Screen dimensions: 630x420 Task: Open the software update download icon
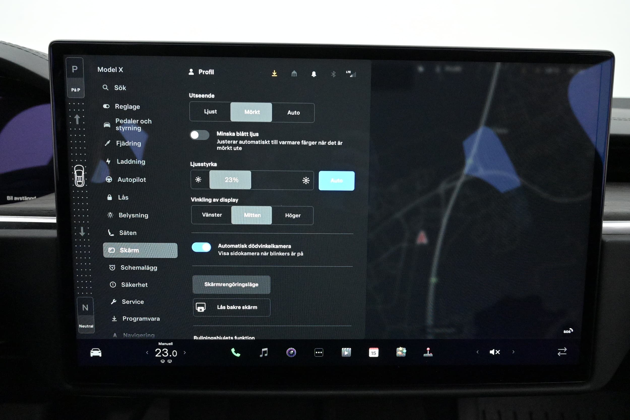tap(274, 73)
